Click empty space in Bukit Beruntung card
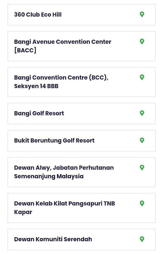Image resolution: width=164 pixels, height=254 pixels. [116, 141]
